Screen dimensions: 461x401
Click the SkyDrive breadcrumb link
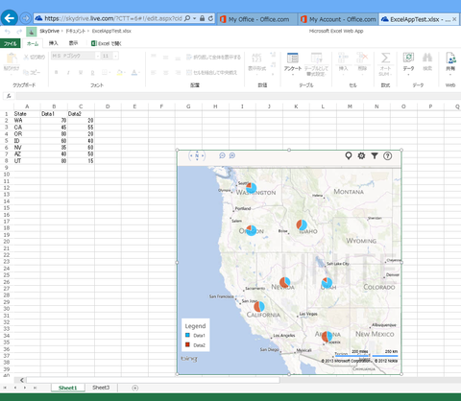[x=49, y=31]
